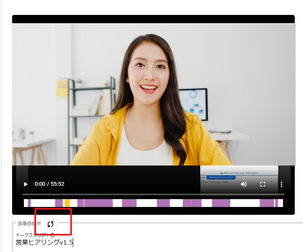Mute the video volume speaker icon

(244, 184)
